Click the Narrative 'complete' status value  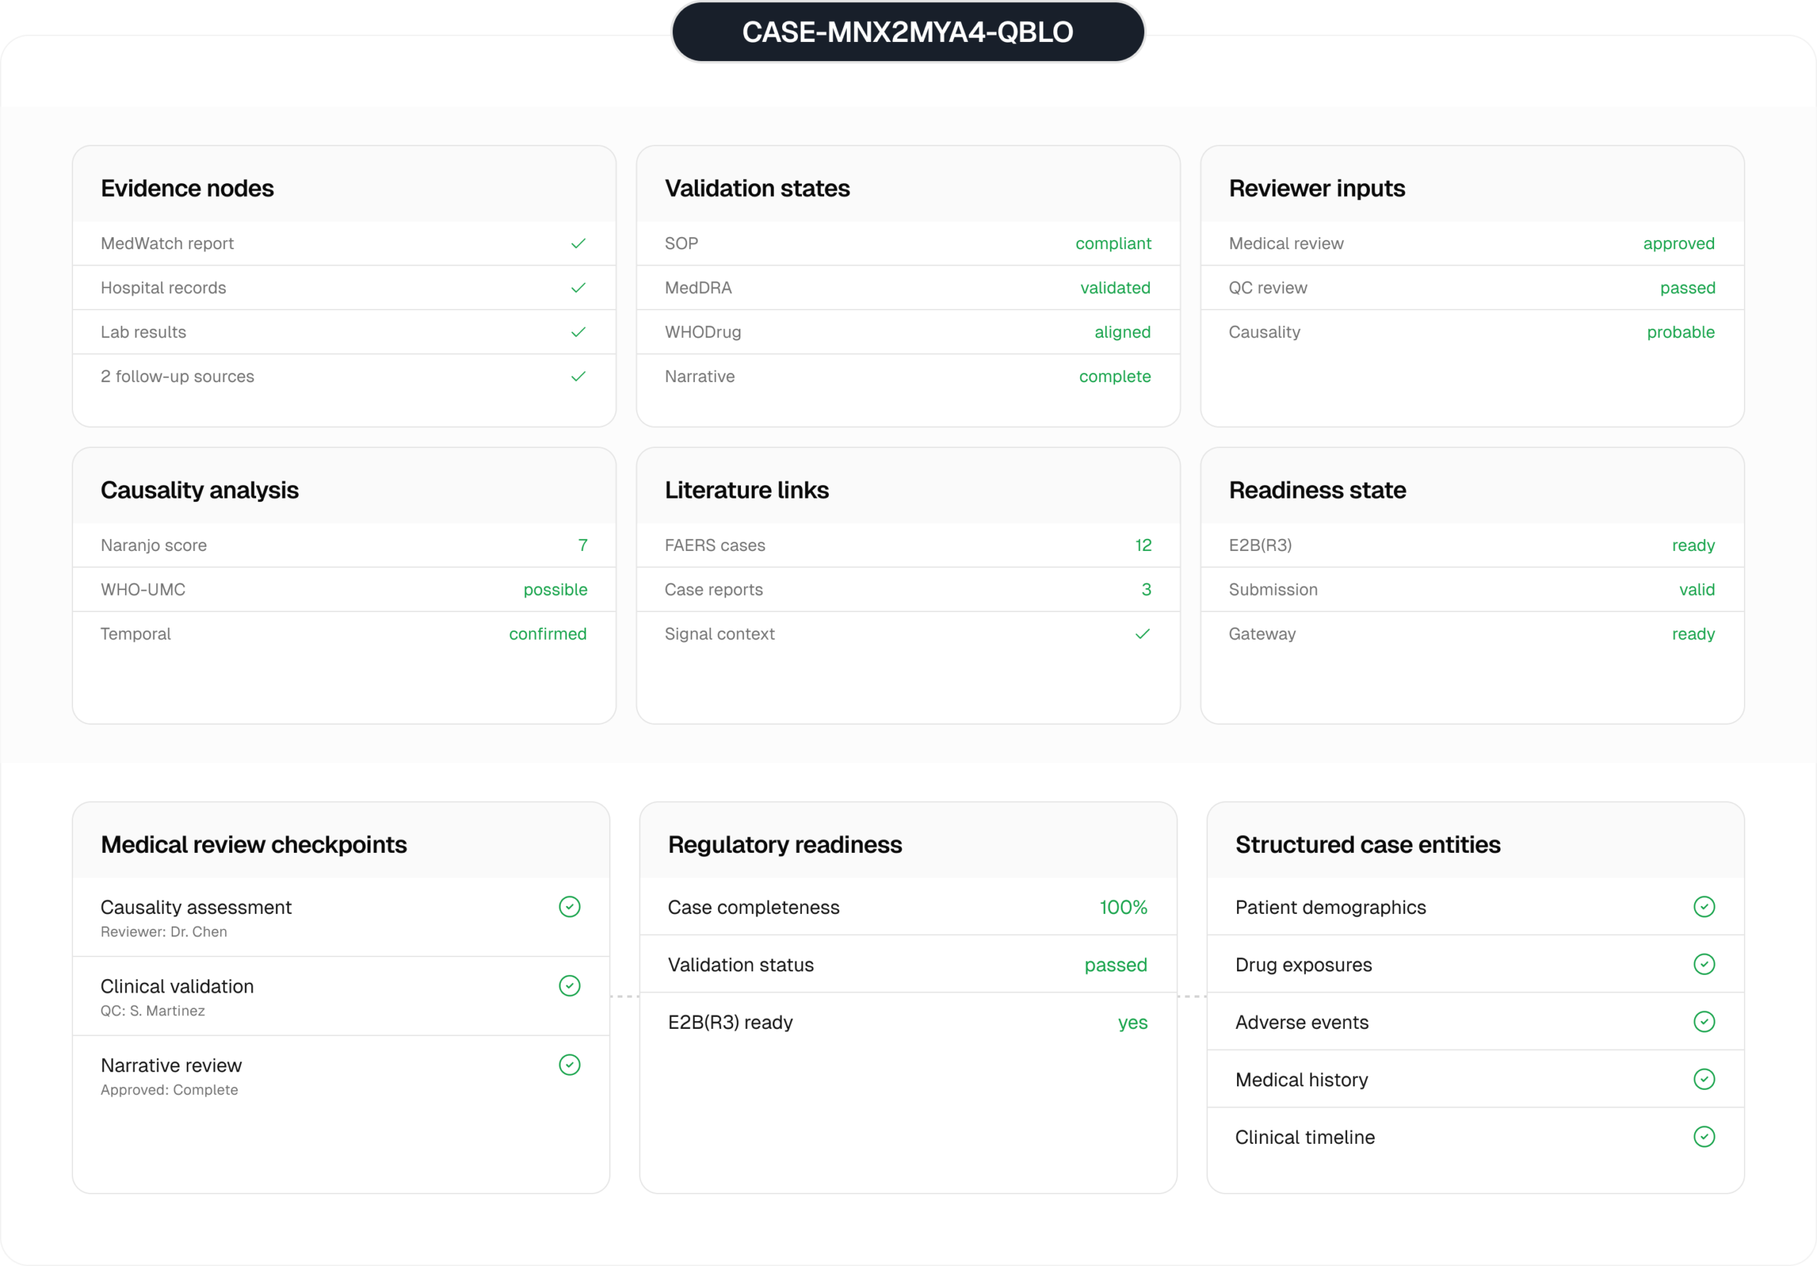tap(1114, 377)
